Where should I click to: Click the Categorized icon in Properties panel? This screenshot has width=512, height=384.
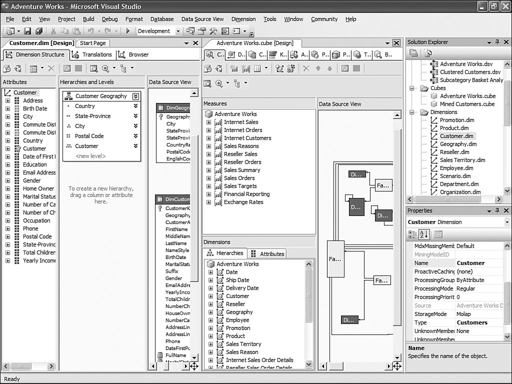pos(412,234)
